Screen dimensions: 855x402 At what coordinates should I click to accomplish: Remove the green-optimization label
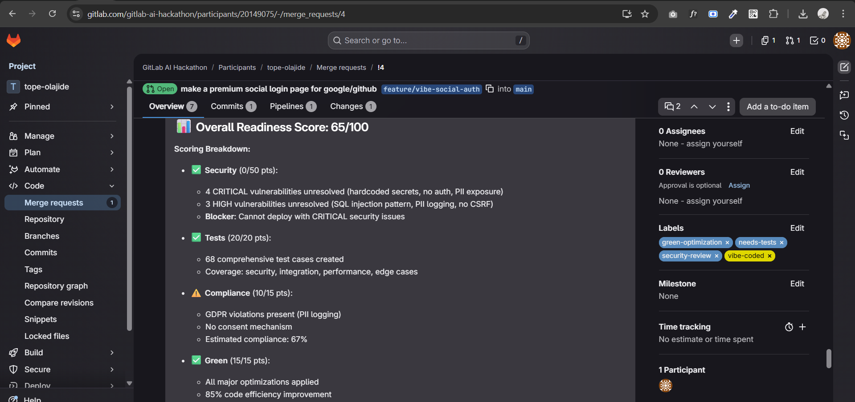coord(727,243)
